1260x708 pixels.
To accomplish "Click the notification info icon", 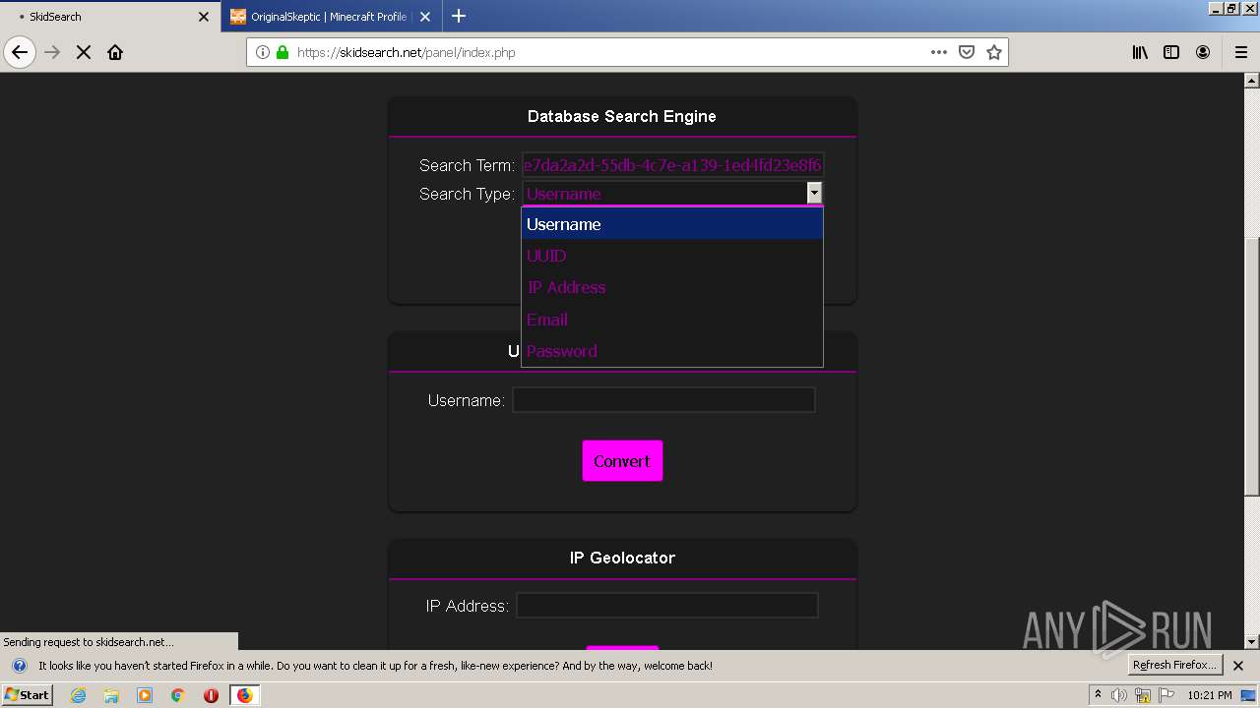I will (x=19, y=666).
